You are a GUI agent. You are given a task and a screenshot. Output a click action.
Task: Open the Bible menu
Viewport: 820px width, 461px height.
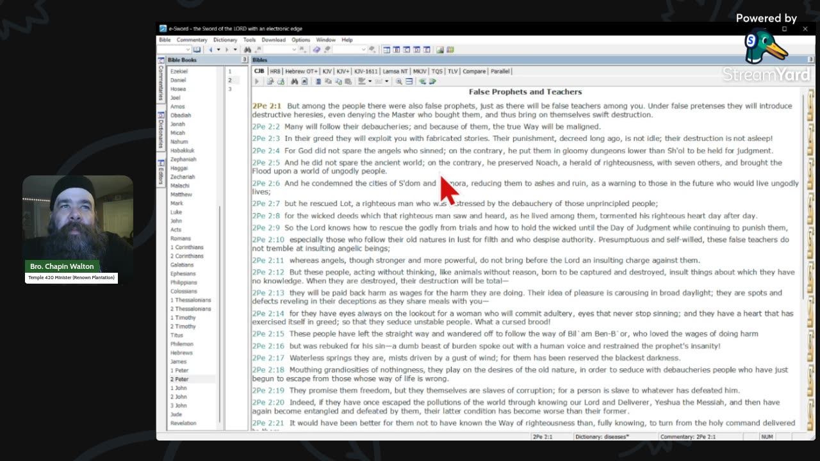coord(165,40)
